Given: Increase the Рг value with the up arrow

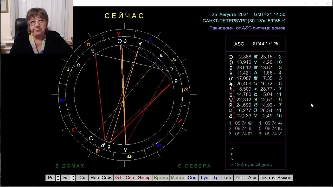Looking at the screenshot, I should point(58,176).
